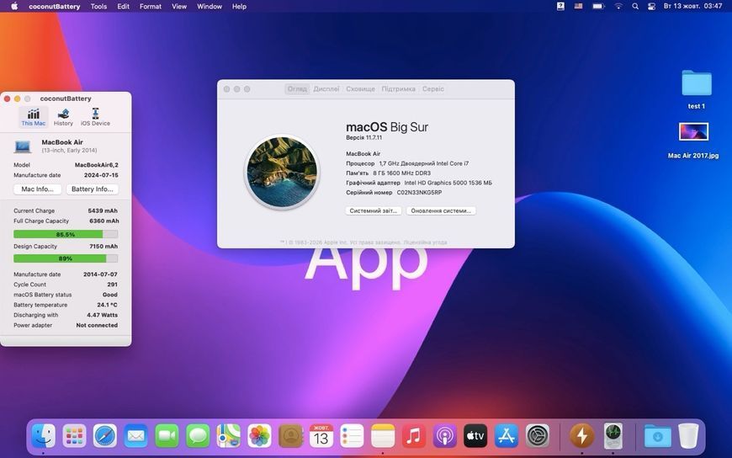Open the Format menu
This screenshot has height=458, width=732.
(151, 7)
